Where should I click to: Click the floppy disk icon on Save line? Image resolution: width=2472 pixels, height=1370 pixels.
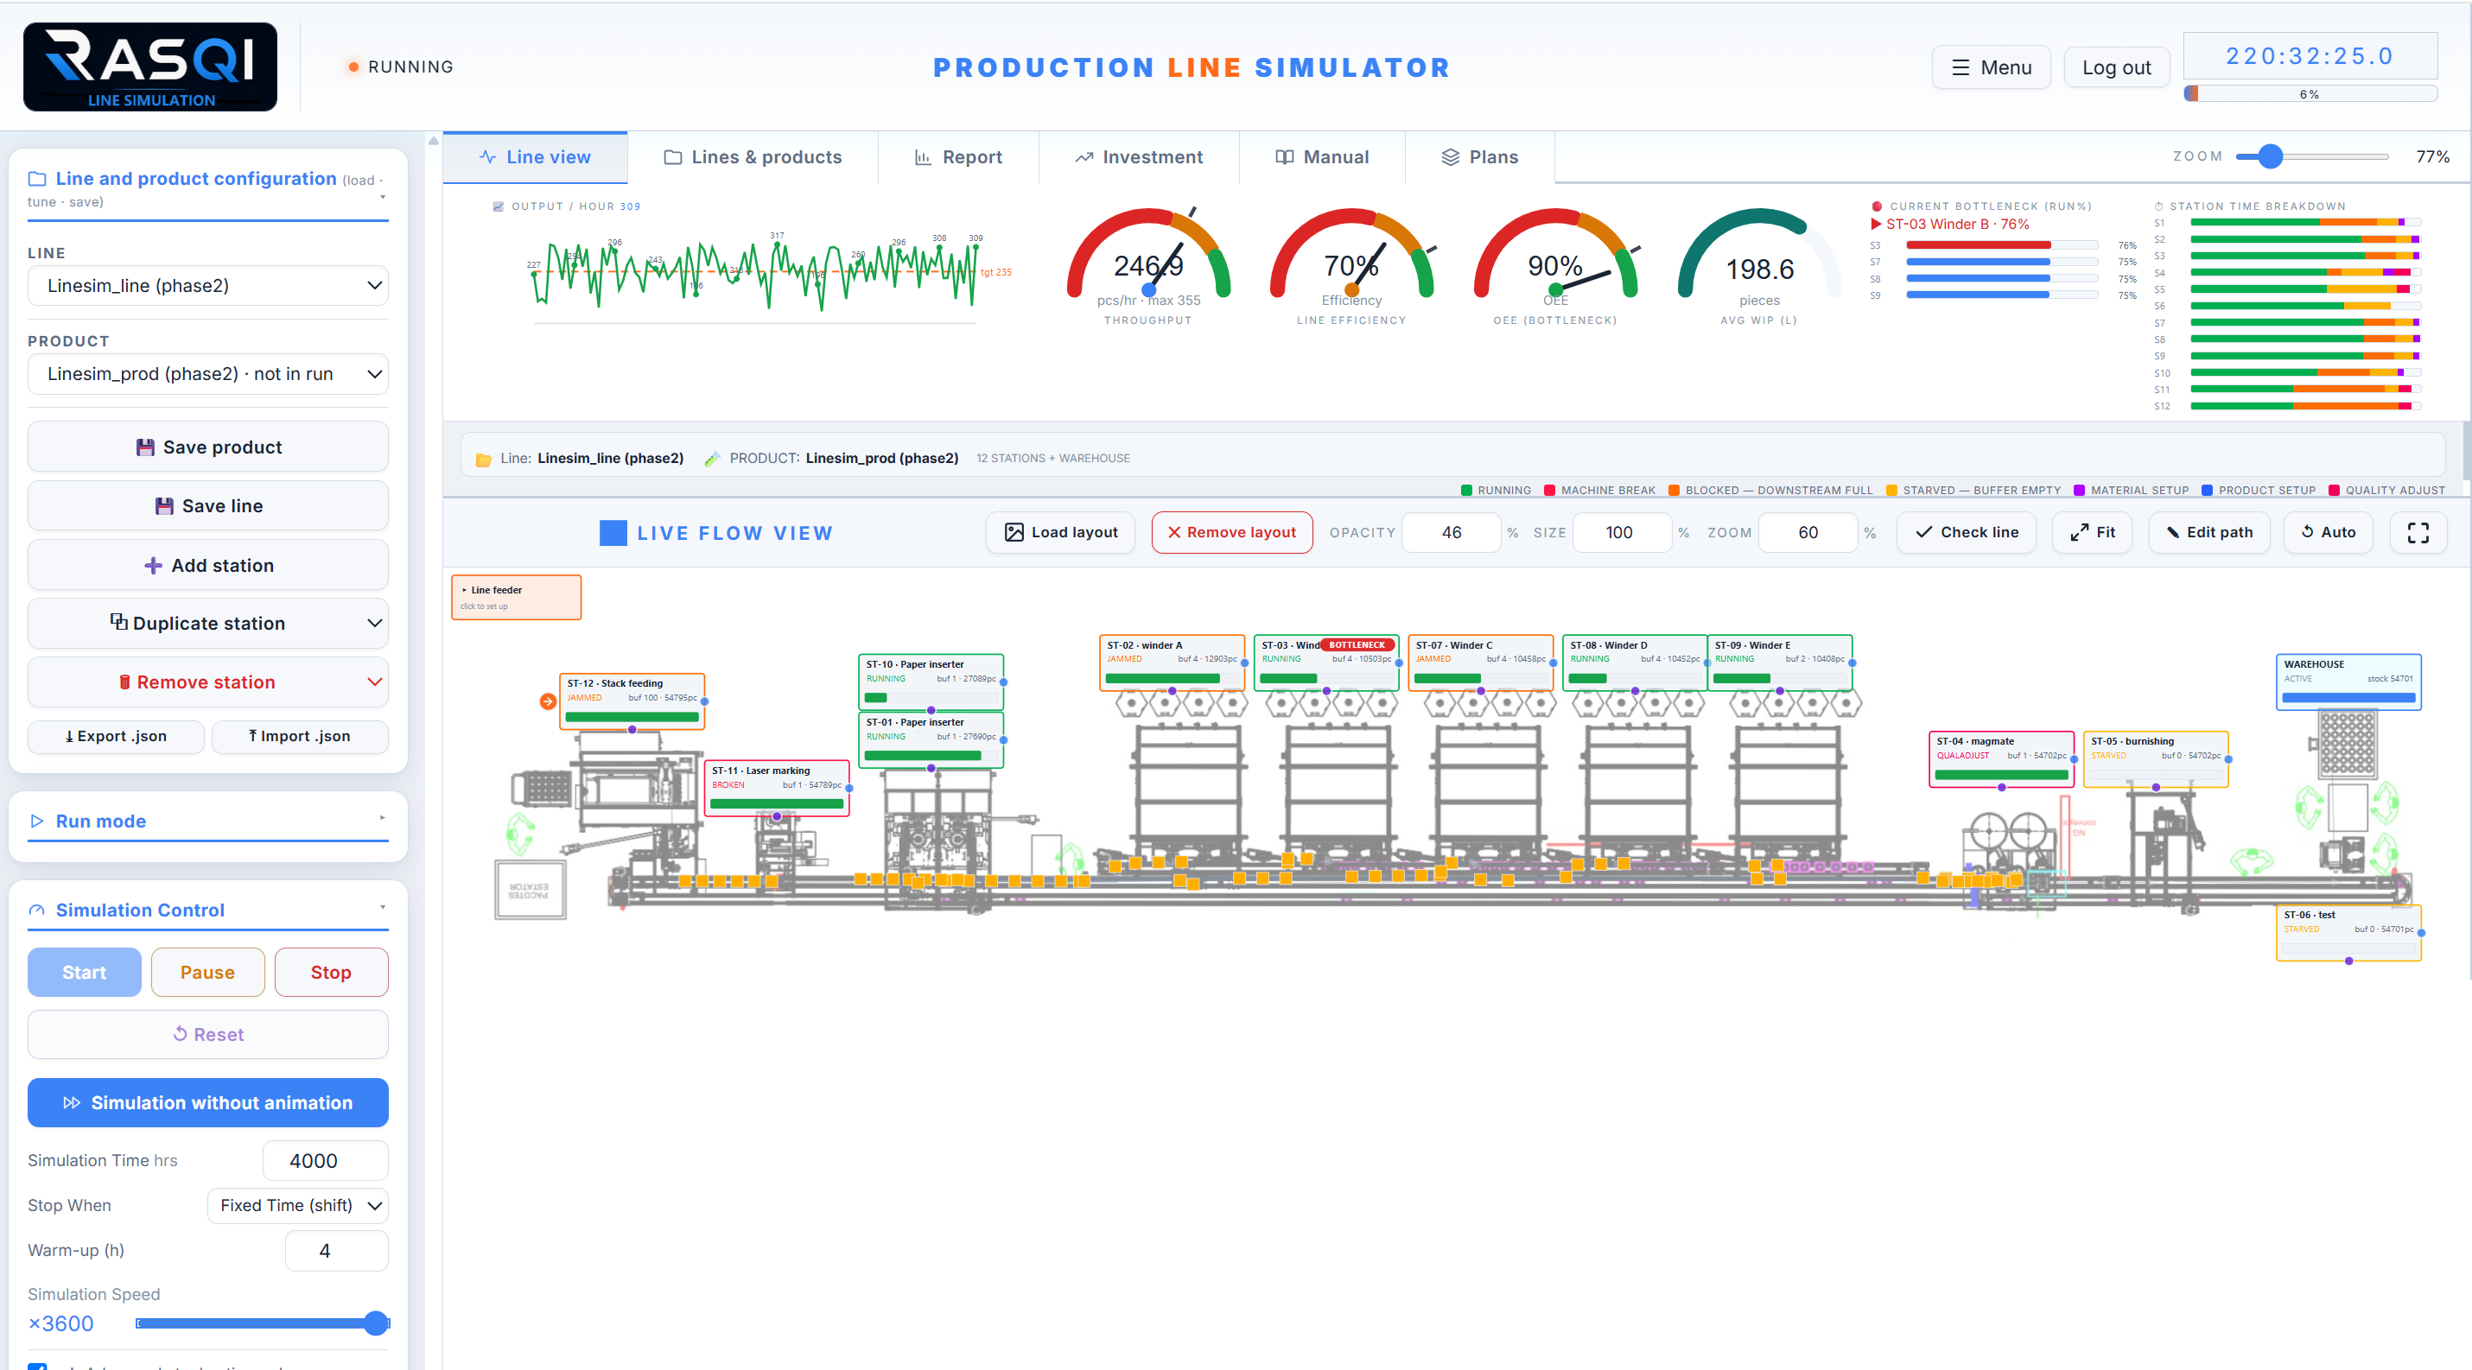[x=164, y=505]
